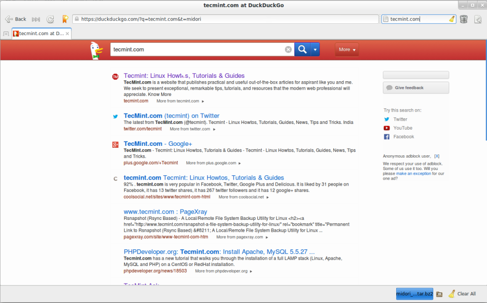This screenshot has width=487, height=303.
Task: Open 'Tecmint: Linux Howtos, Tutorials & Guides' result
Action: pos(184,76)
